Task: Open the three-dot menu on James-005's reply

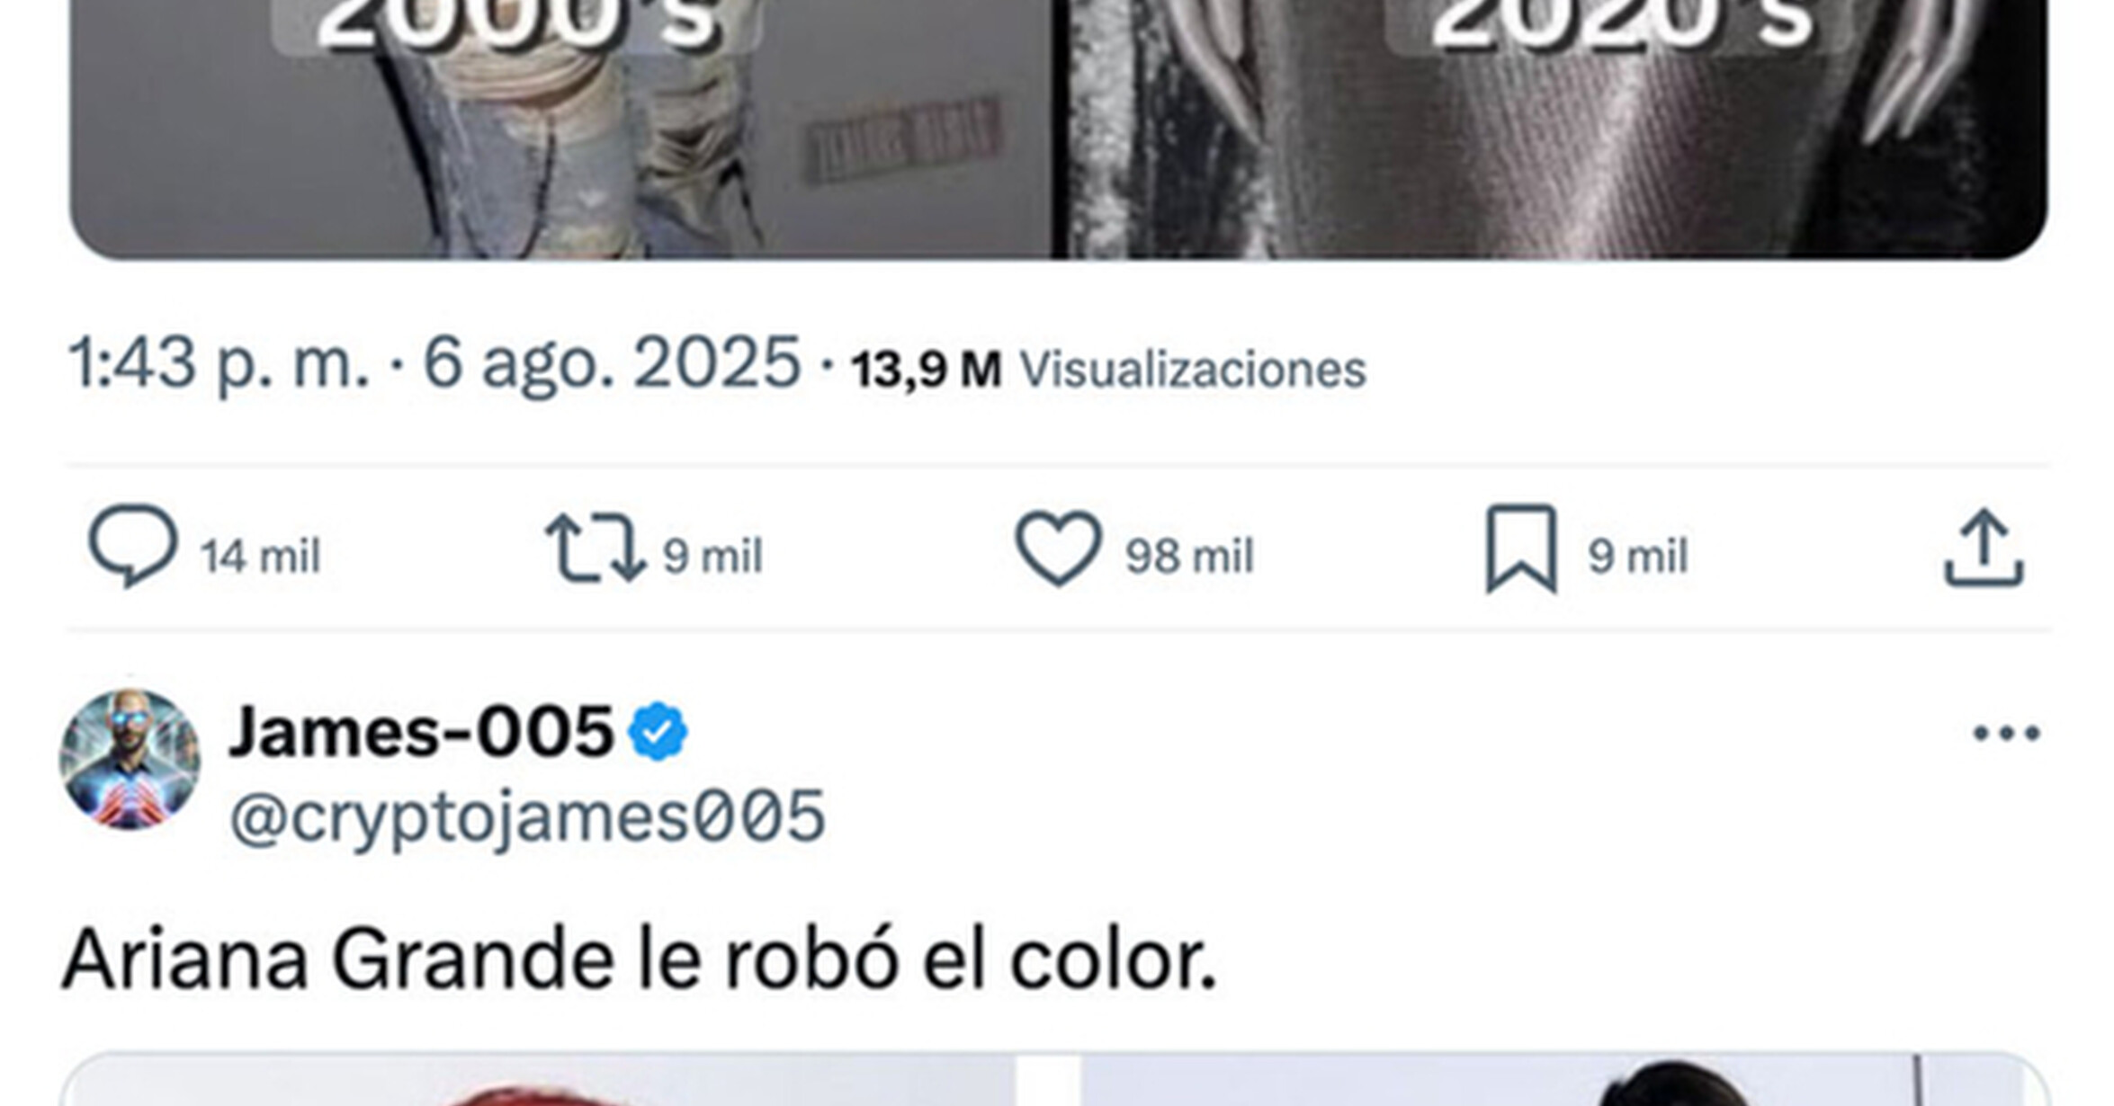Action: pyautogui.click(x=2006, y=734)
